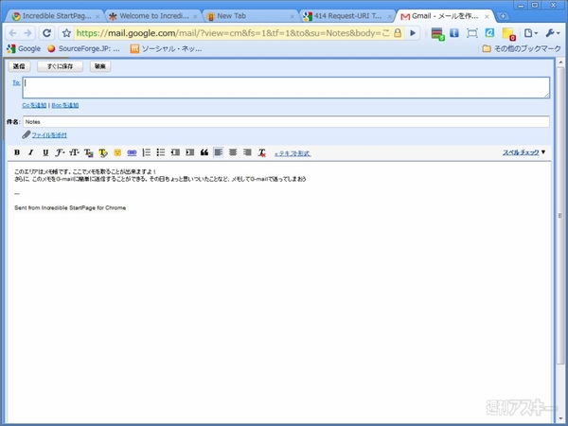
Task: Align text to the left
Action: 219,152
